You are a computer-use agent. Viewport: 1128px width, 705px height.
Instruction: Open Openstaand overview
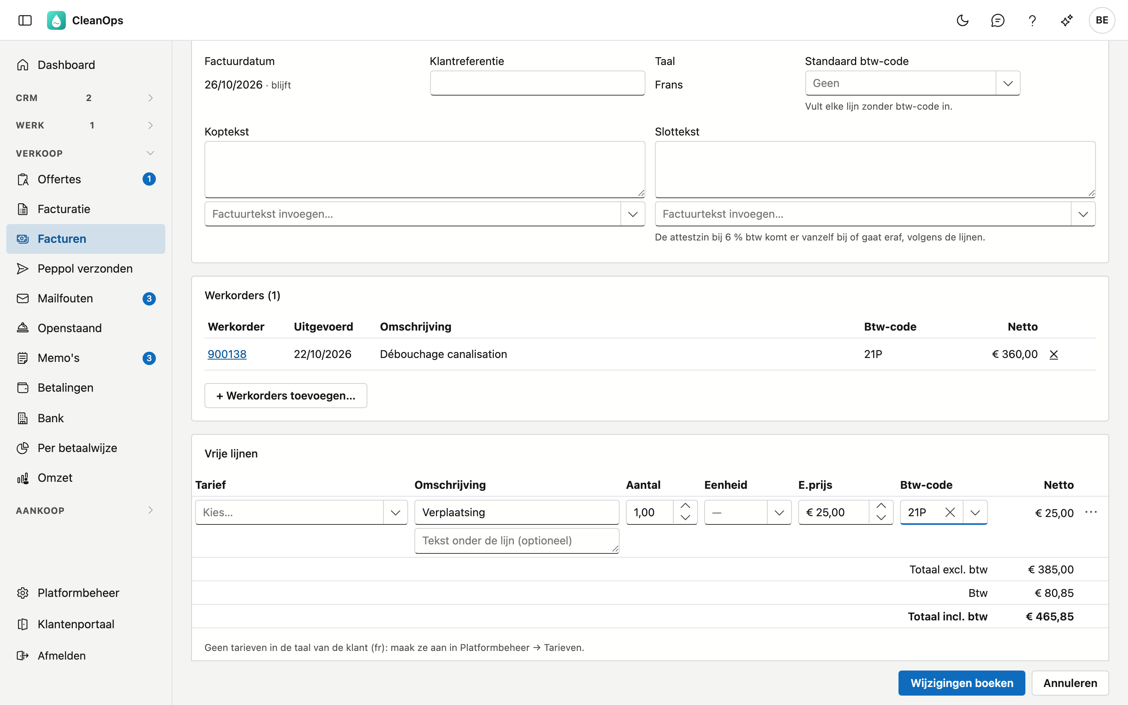[86, 328]
